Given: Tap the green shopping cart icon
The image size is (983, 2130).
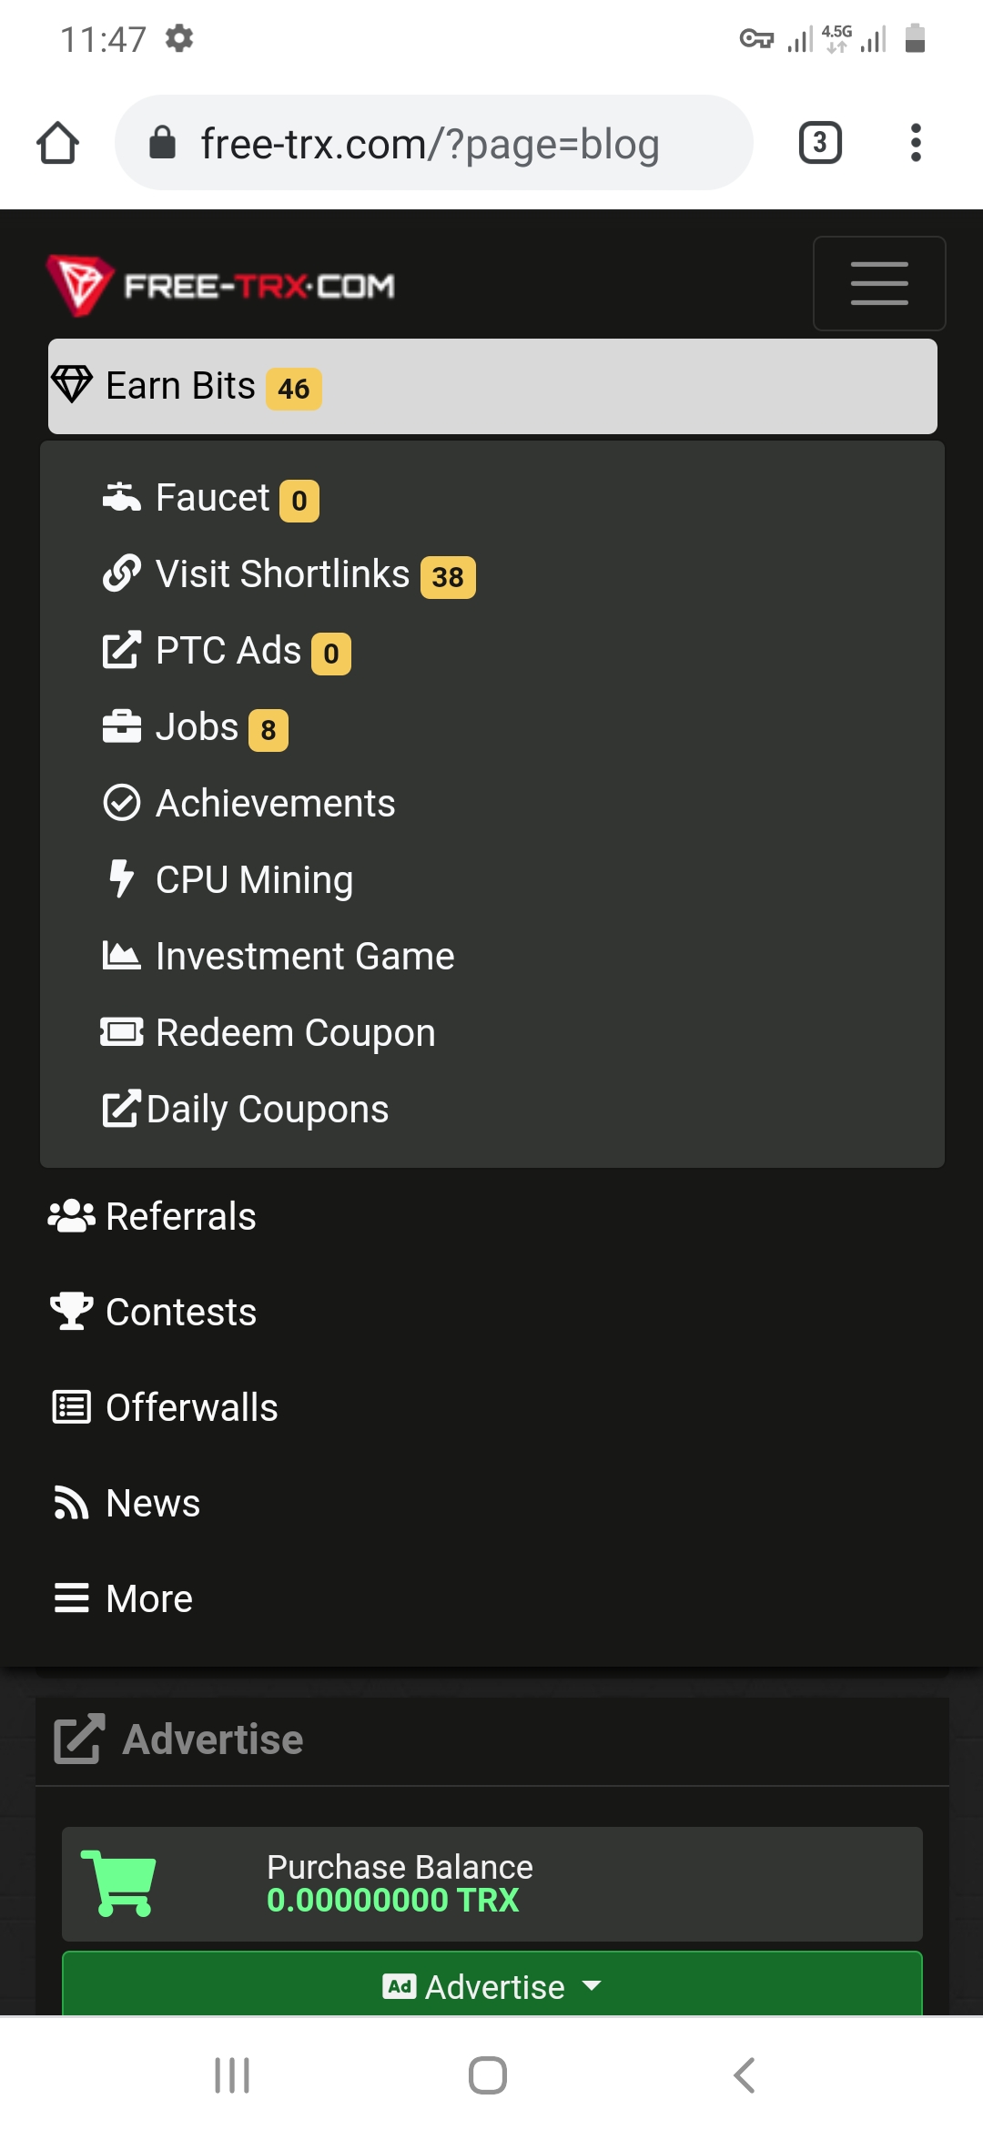Looking at the screenshot, I should click(x=118, y=1883).
